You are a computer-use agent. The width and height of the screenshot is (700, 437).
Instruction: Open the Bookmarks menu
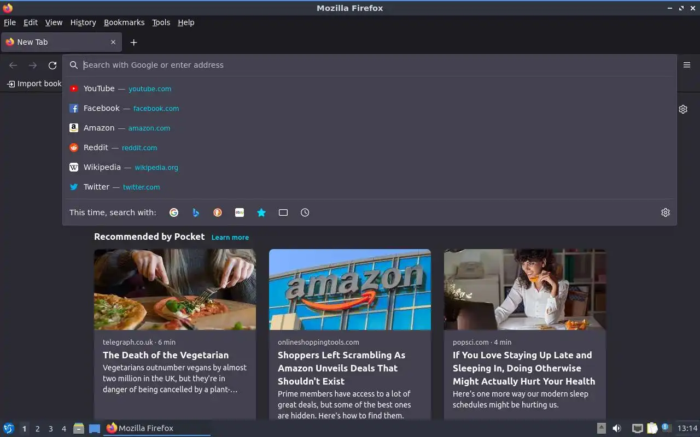124,22
